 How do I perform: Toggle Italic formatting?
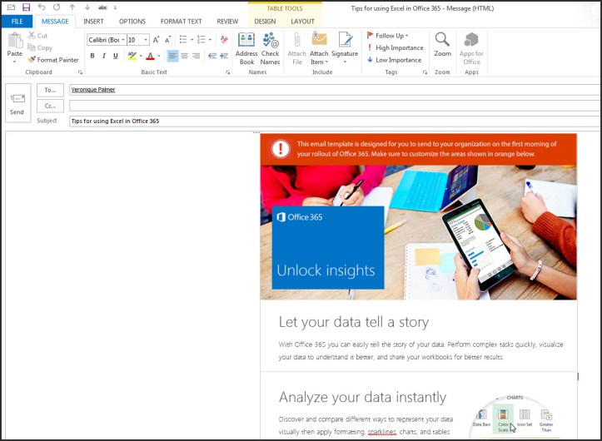pyautogui.click(x=103, y=56)
